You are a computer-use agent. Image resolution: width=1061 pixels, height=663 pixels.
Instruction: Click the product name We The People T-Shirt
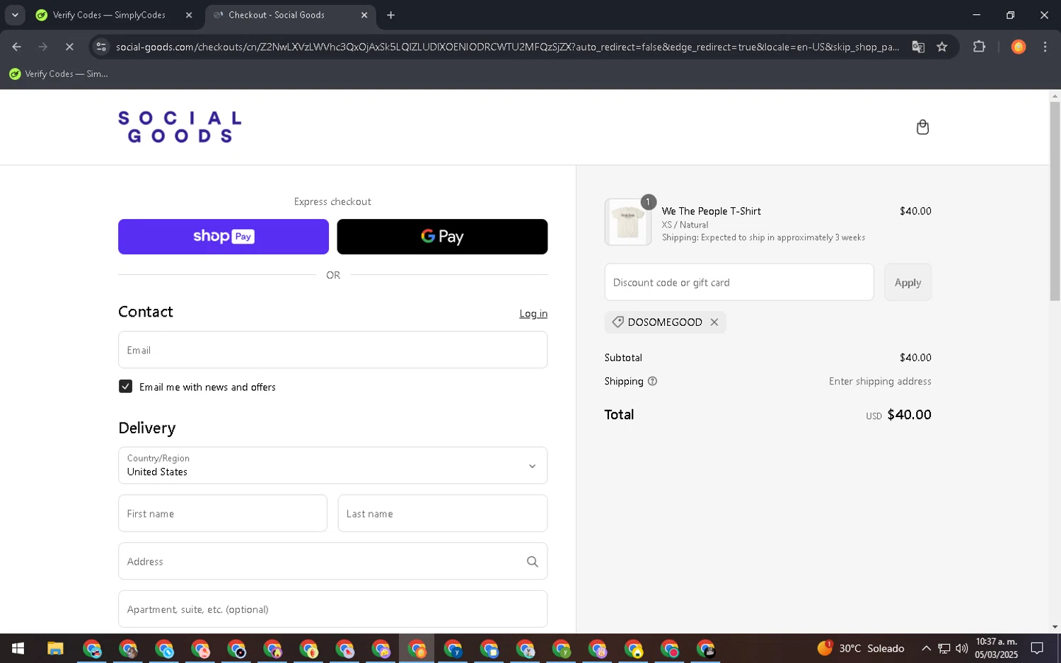click(711, 211)
